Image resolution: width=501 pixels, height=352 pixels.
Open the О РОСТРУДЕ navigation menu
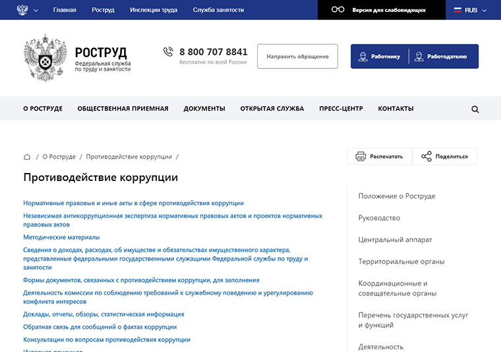pos(43,109)
